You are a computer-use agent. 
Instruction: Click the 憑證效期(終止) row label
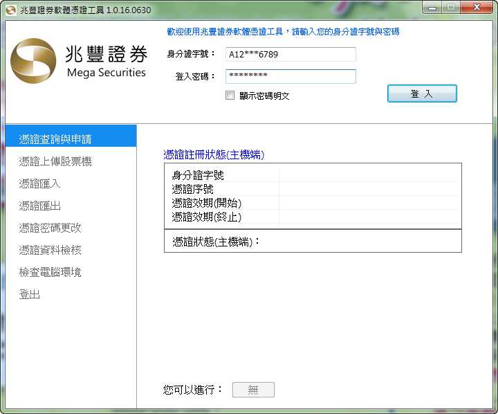(x=206, y=217)
